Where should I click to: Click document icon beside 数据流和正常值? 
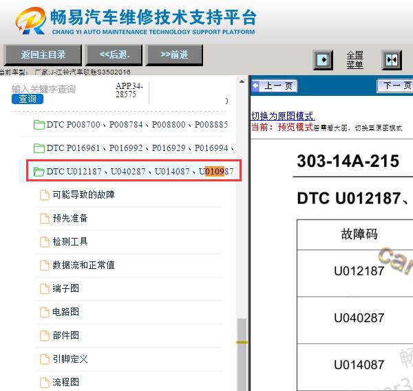click(45, 265)
